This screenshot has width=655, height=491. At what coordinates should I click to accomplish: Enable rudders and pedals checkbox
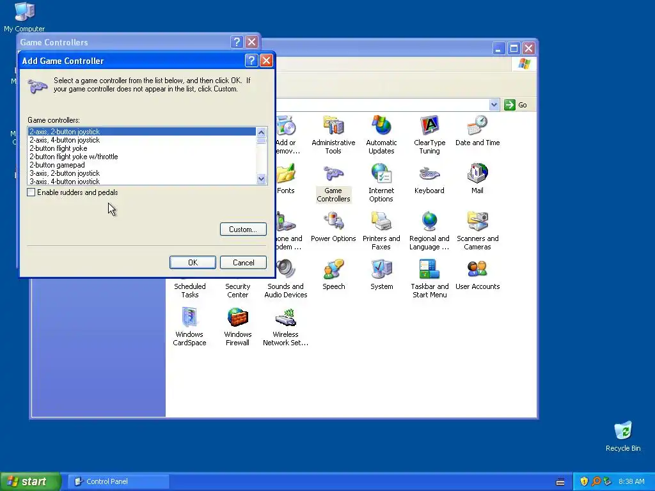[x=31, y=192]
